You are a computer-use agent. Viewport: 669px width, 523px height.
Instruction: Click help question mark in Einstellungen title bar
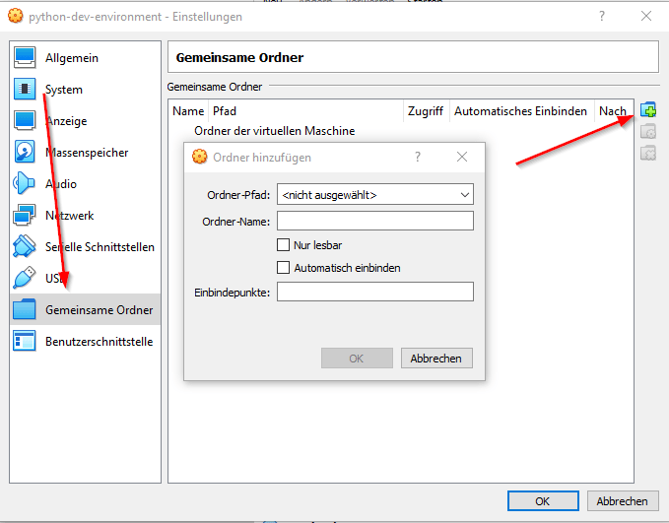point(602,16)
